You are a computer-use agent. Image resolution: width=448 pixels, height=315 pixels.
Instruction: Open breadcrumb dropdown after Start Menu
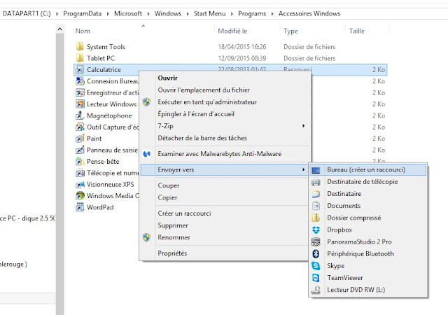click(232, 14)
